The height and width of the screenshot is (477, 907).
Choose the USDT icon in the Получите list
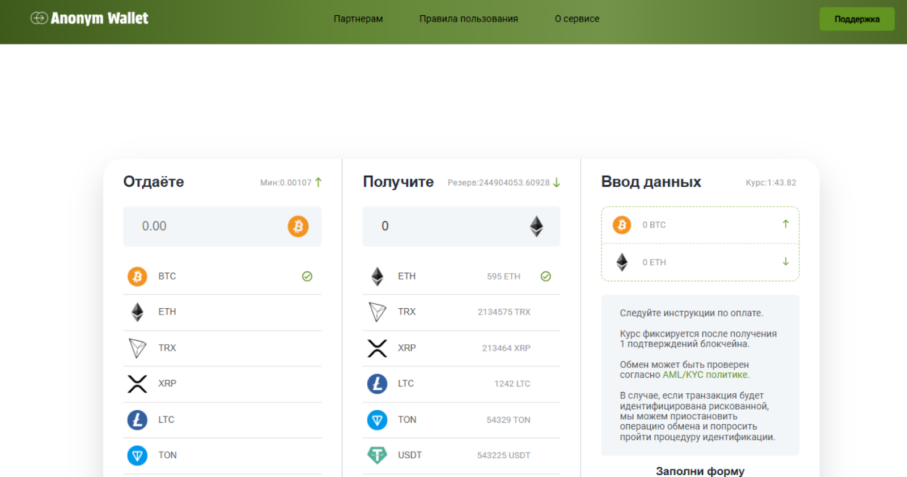[377, 455]
